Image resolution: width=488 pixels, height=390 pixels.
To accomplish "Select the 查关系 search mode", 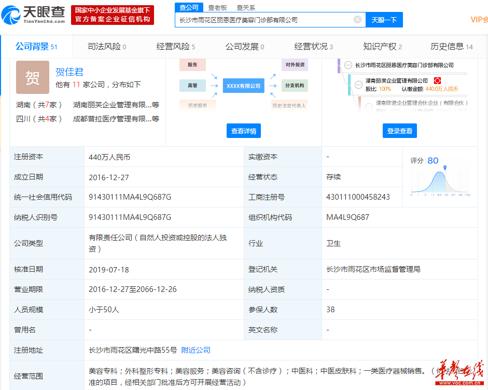I will [246, 7].
